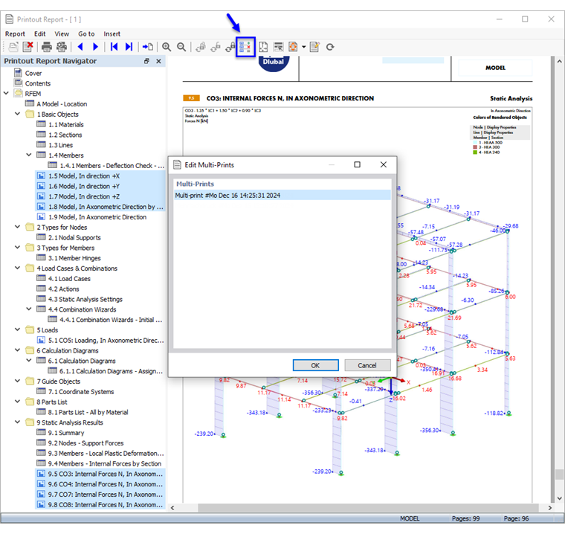Collapse the 9 Static Analysis Results folder

tap(17, 422)
